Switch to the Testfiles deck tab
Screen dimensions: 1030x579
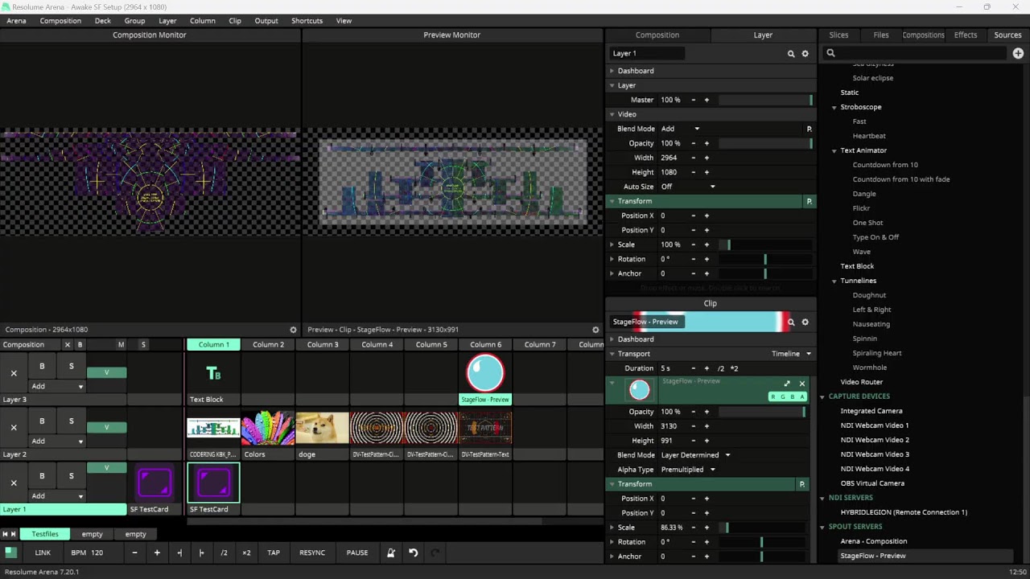[45, 534]
